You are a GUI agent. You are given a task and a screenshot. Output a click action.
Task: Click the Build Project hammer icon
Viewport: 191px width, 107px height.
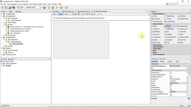click(49, 7)
